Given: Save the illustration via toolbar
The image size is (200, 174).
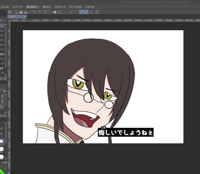Looking at the screenshot, I should tap(26, 12).
